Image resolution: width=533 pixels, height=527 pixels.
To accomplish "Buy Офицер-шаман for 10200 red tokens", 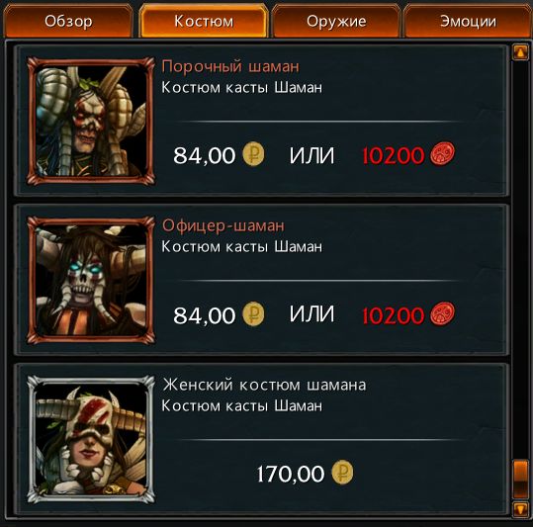I will coord(408,314).
